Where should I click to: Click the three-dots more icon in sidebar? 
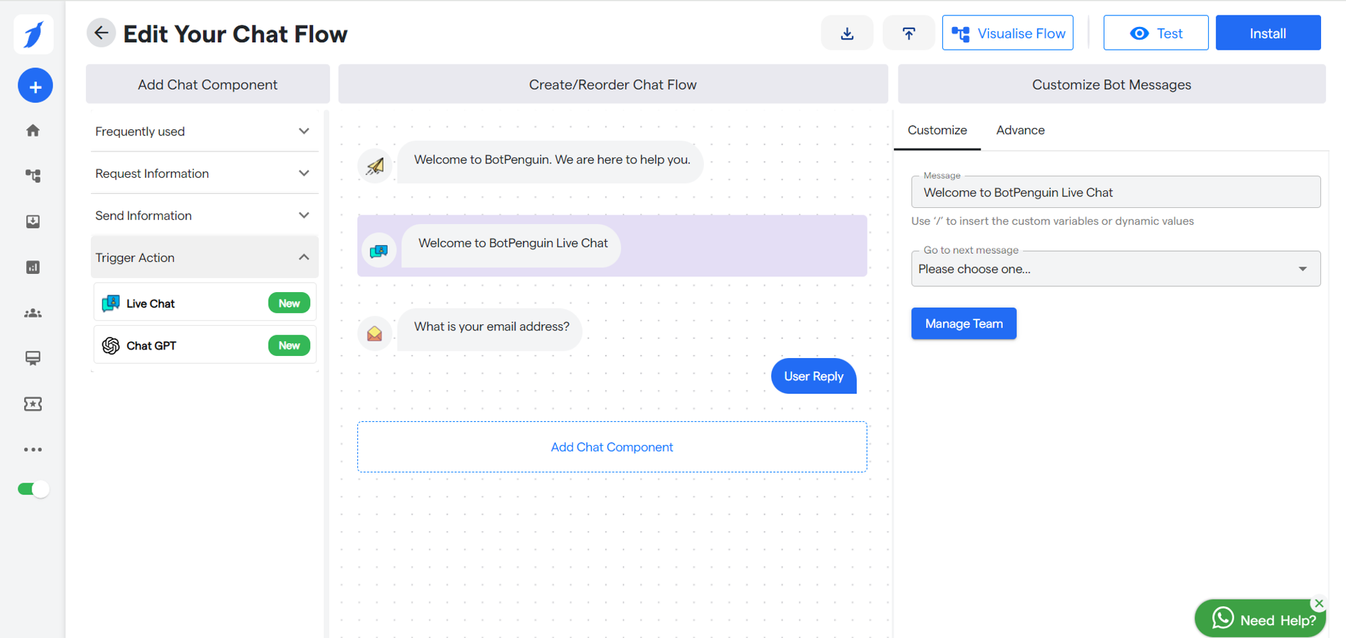33,450
